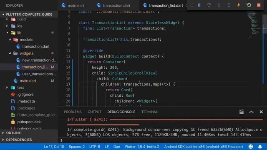Collapse the FLUTTER_COMPLETE_GUIDE project section

coord(29,15)
